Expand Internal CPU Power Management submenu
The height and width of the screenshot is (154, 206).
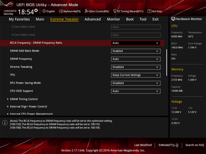pos(31,114)
